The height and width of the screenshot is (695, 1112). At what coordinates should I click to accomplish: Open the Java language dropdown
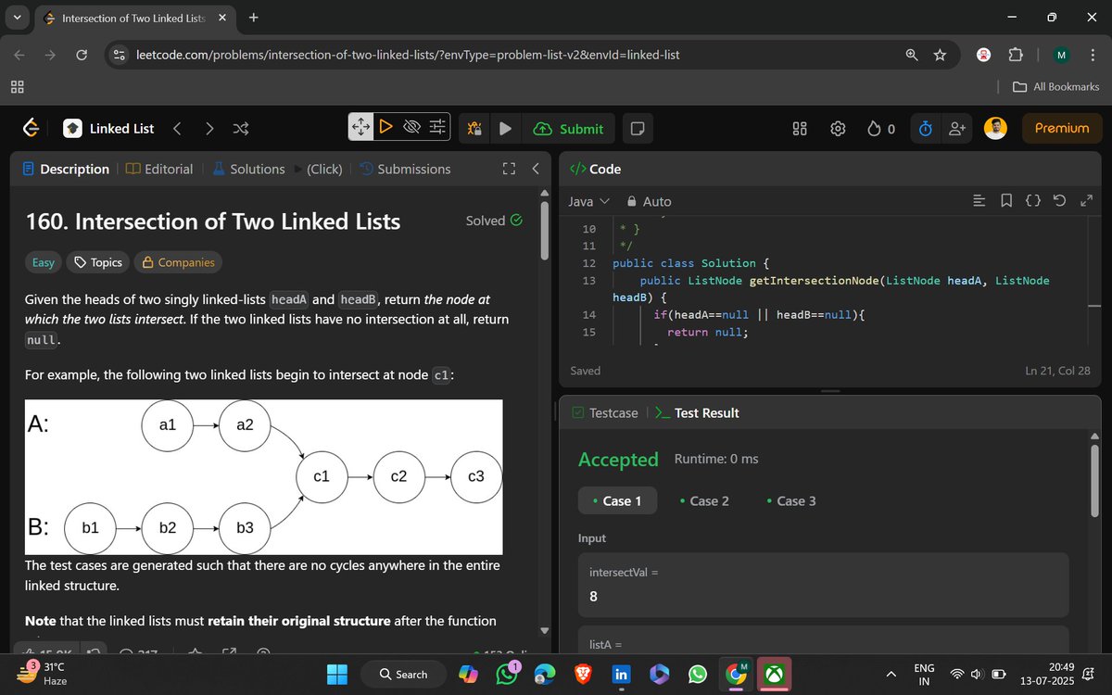coord(588,201)
